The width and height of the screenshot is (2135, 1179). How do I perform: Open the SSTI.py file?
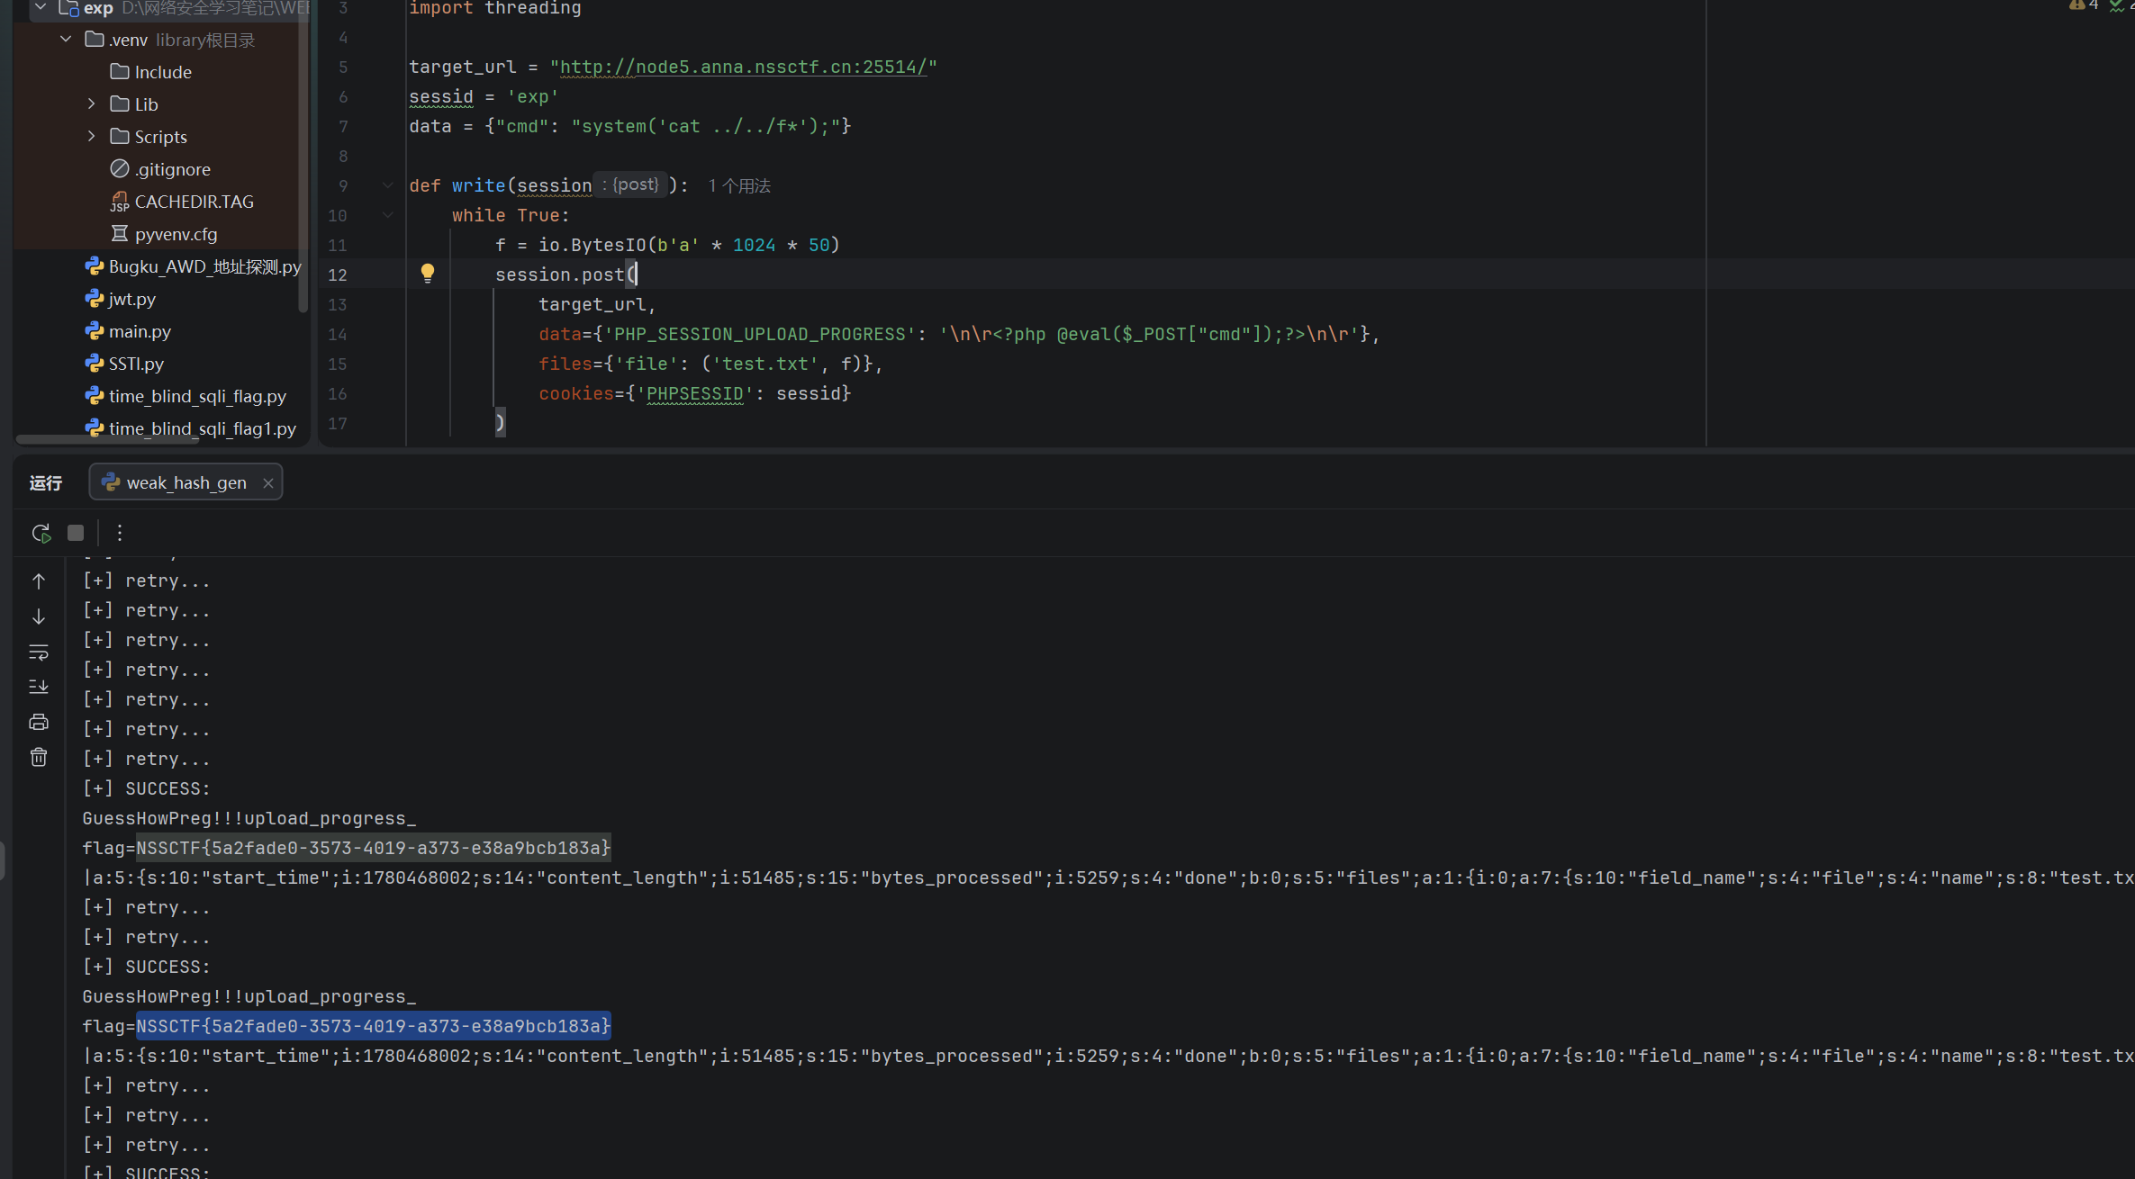point(136,364)
